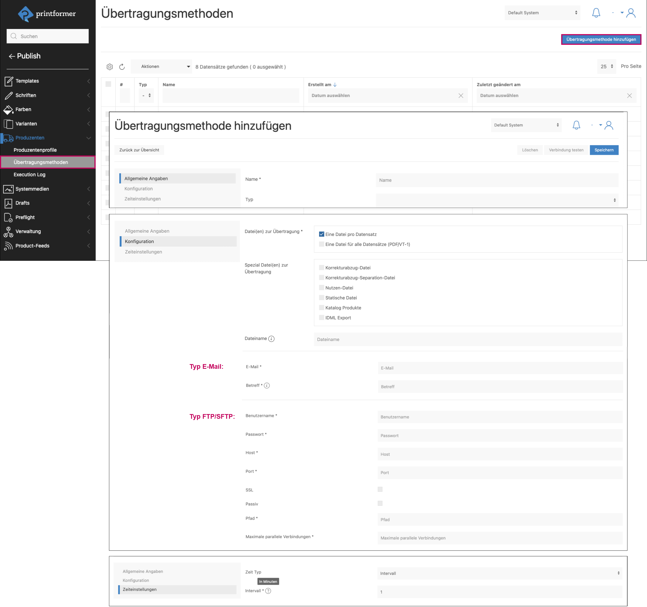Viewport: 647px width, 607px height.
Task: Open the Aktionen dropdown
Action: [x=161, y=67]
